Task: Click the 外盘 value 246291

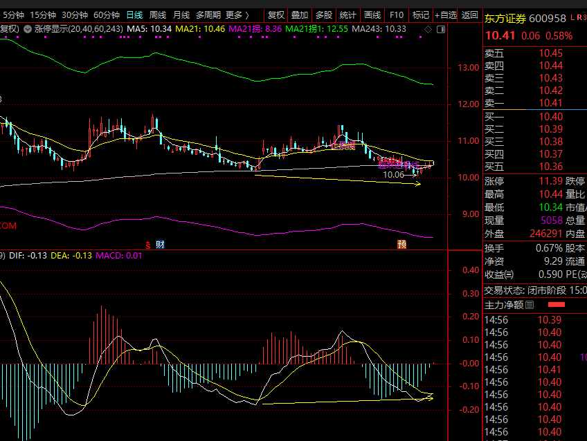Action: coord(546,234)
